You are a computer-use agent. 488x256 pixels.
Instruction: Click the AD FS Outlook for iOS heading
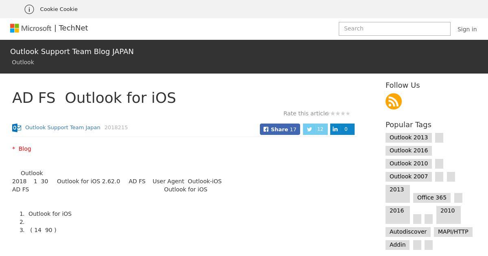point(94,98)
